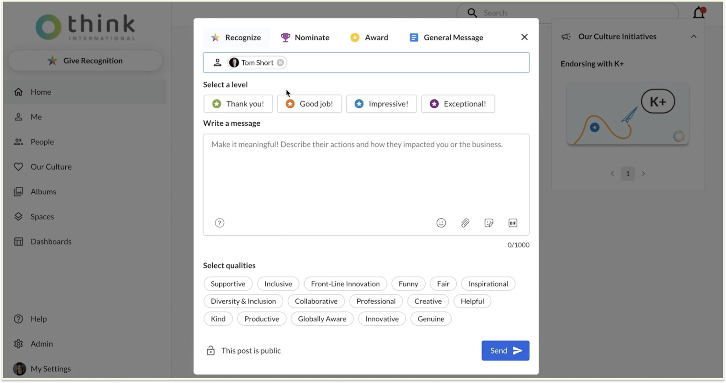Image resolution: width=726 pixels, height=383 pixels.
Task: Attach a file using the paperclip icon
Action: coord(465,223)
